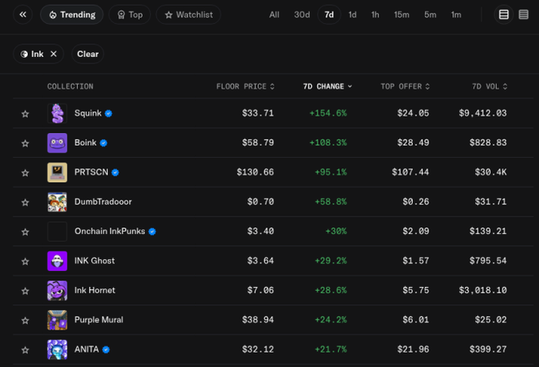The image size is (539, 367).
Task: Toggle the watchlist star for DumbTradooor
Action: [x=25, y=202]
